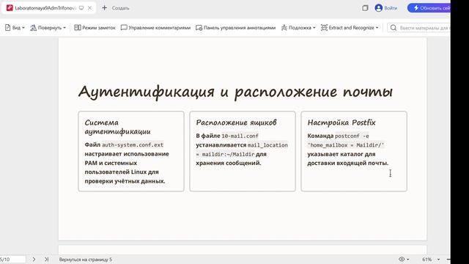Click the postconf -e command text

tap(352, 136)
